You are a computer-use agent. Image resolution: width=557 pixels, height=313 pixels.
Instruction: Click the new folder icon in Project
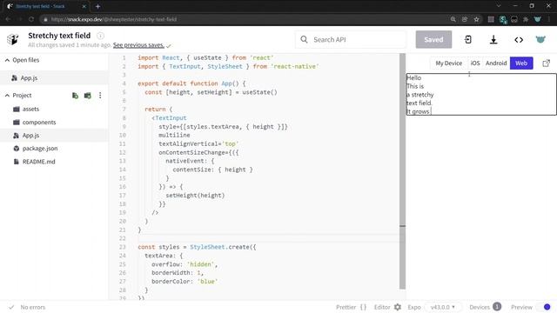click(87, 96)
